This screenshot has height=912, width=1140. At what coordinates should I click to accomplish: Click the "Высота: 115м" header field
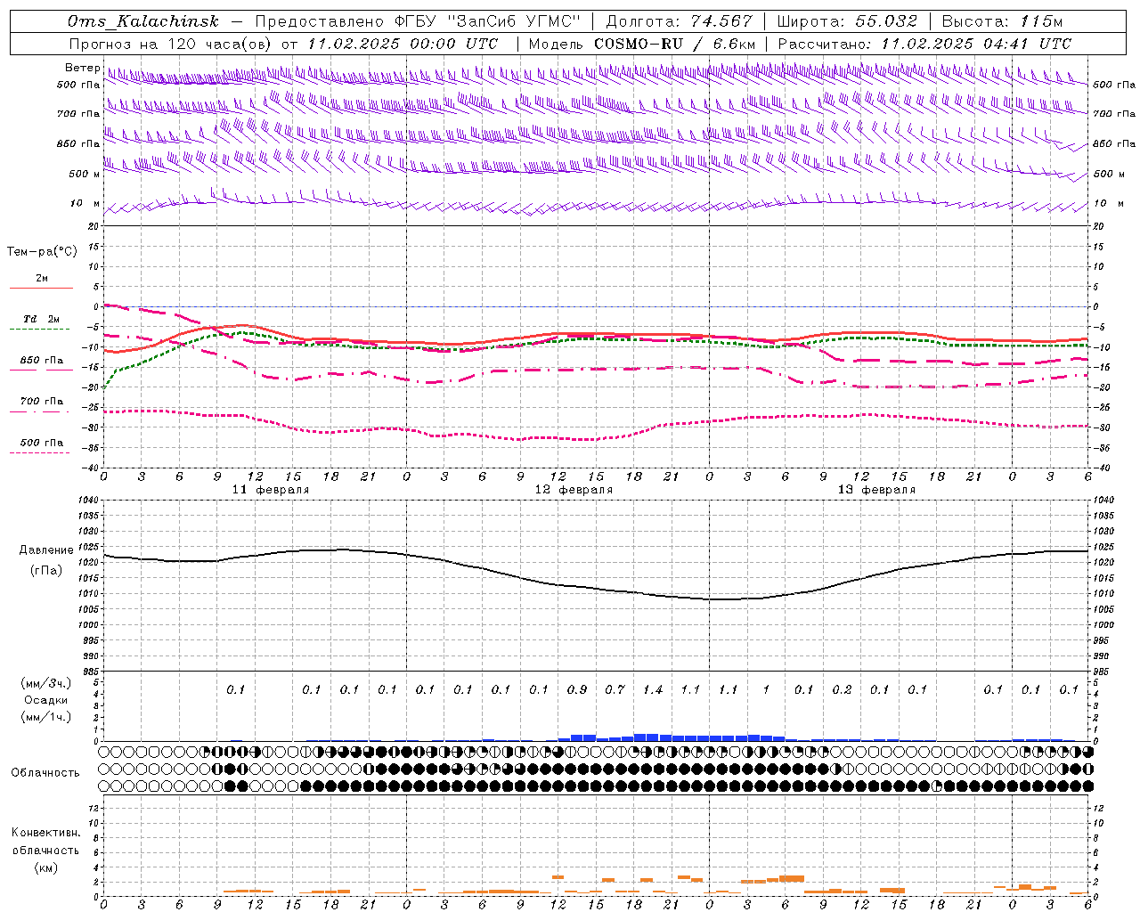point(1002,21)
